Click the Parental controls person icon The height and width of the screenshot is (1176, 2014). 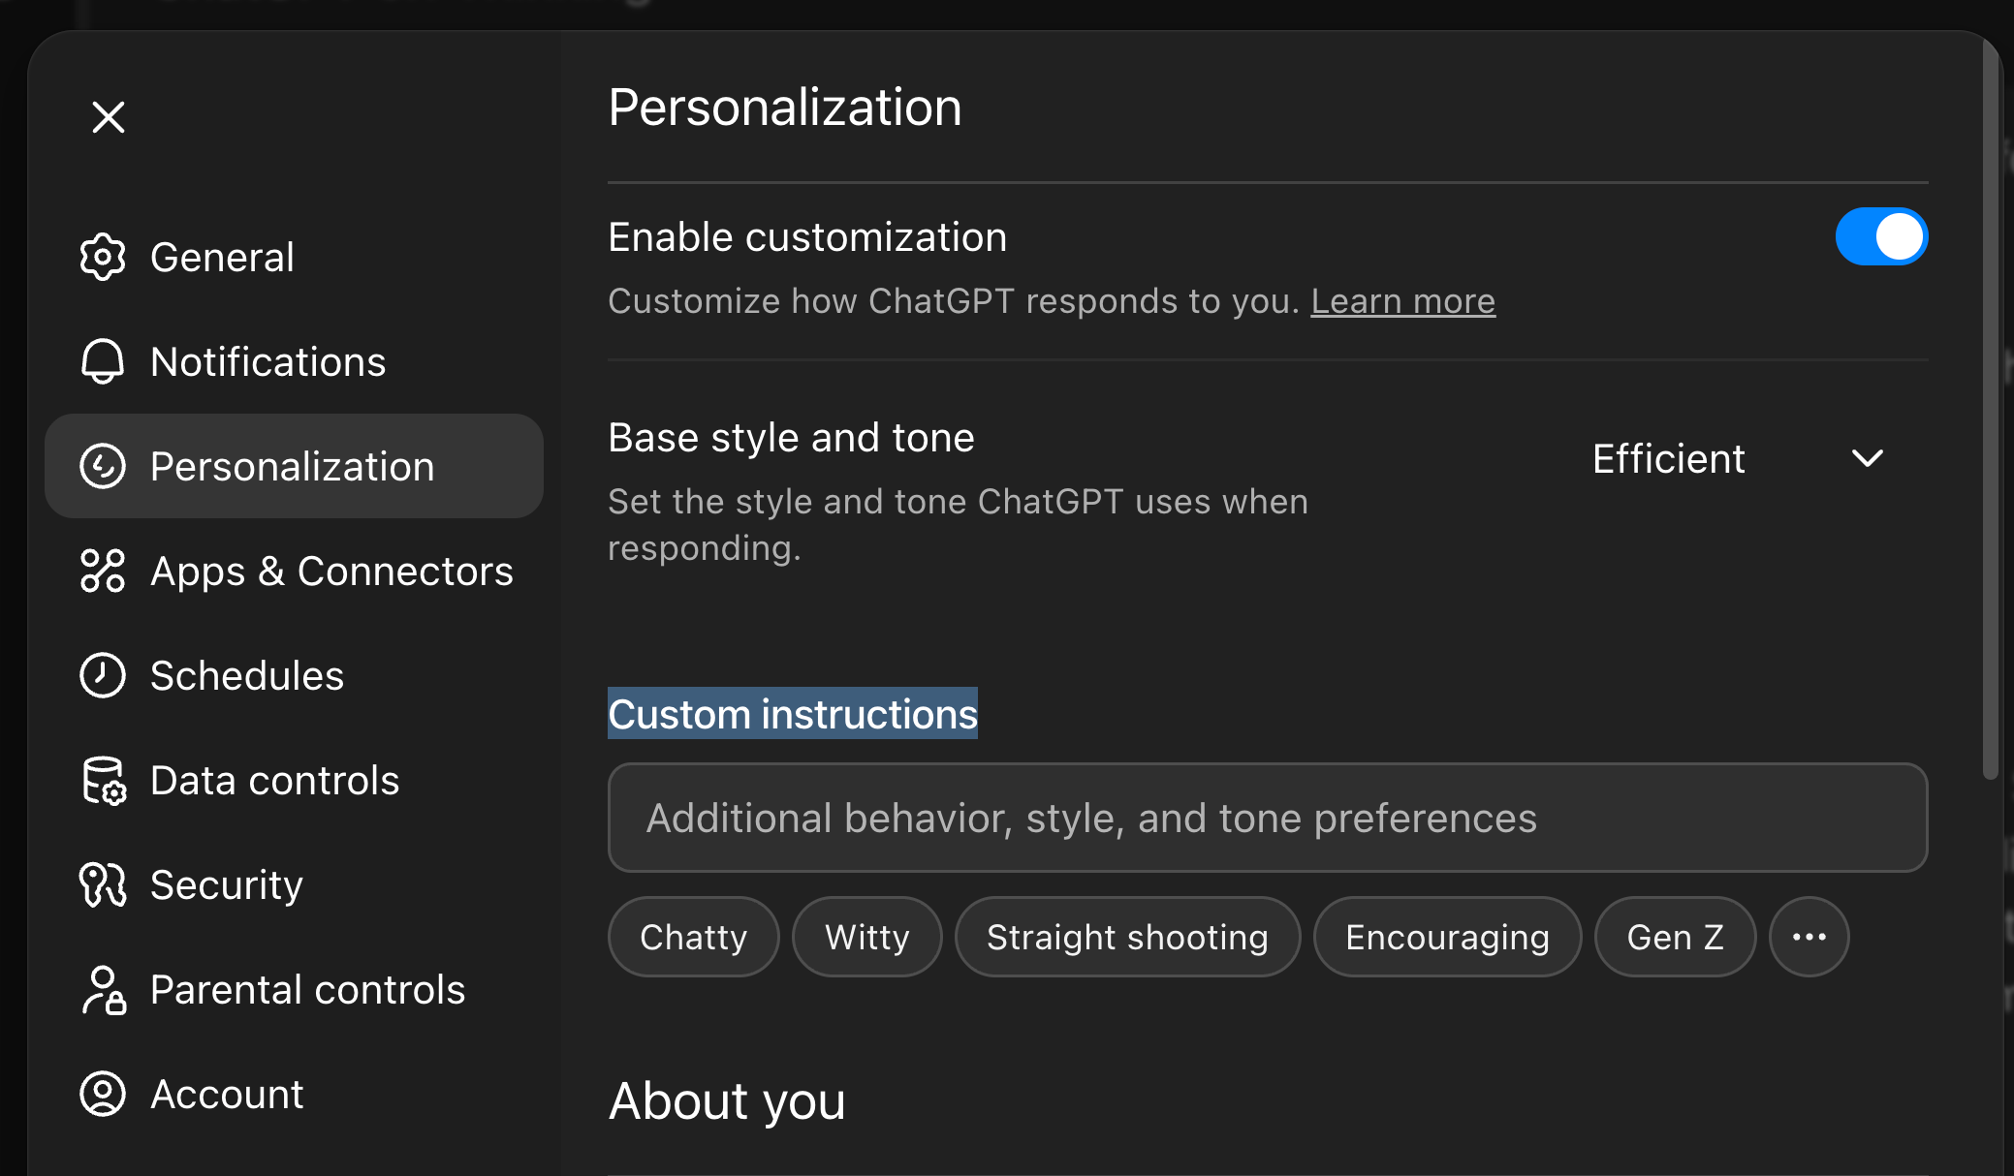pyautogui.click(x=103, y=990)
